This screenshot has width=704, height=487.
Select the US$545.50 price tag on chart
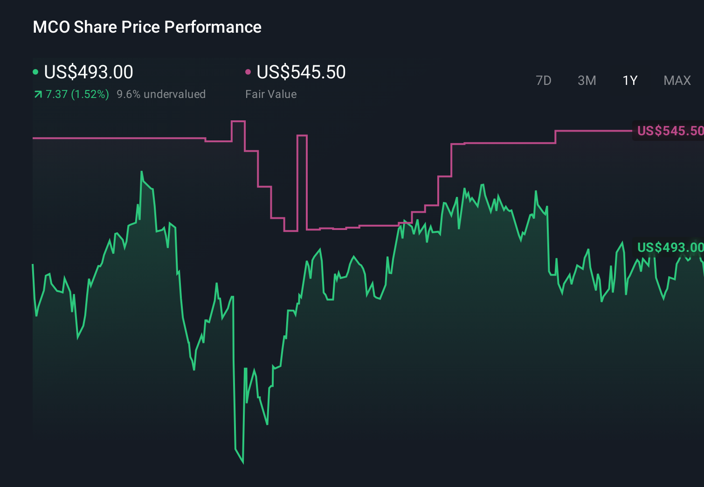click(x=669, y=132)
